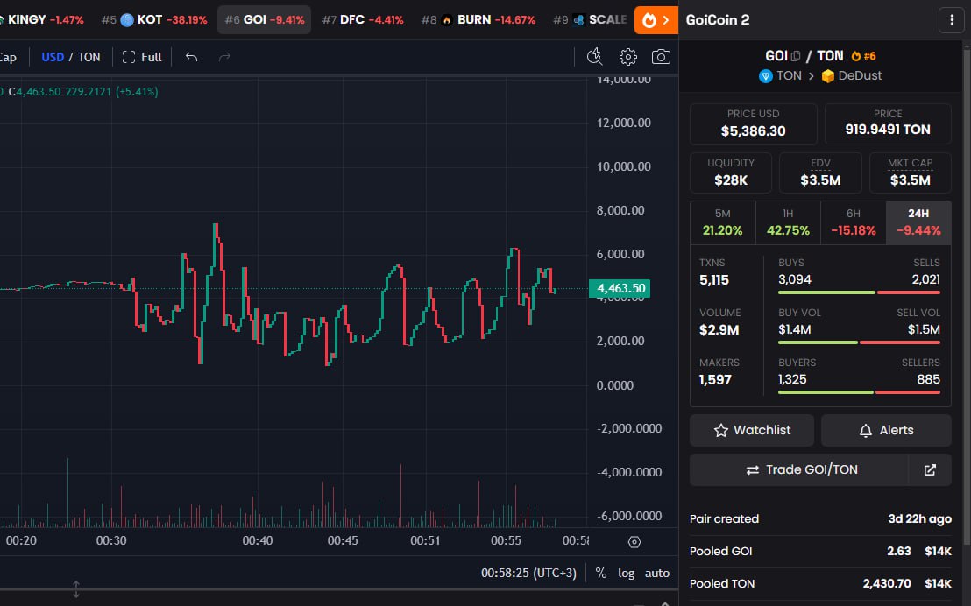Switch to the 5M timeframe tab
The height and width of the screenshot is (606, 971).
[722, 222]
